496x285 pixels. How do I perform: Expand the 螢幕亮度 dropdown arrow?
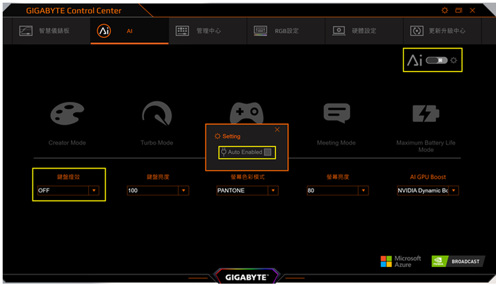[x=364, y=191]
